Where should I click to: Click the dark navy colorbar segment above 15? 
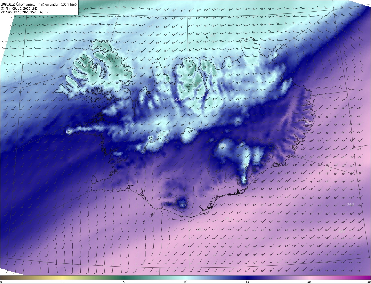[x=247, y=277]
